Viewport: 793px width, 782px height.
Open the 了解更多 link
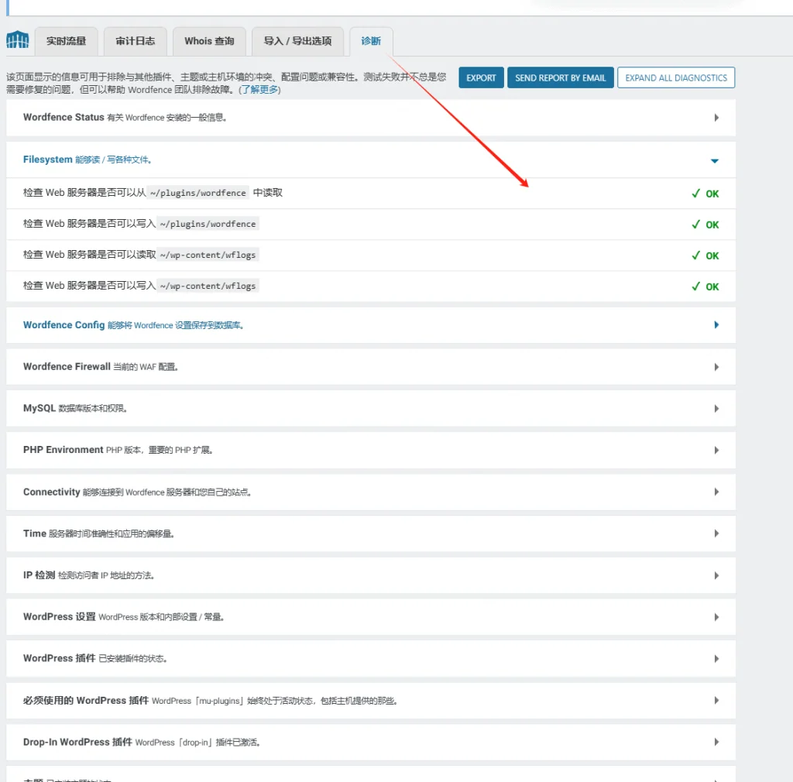(x=259, y=90)
